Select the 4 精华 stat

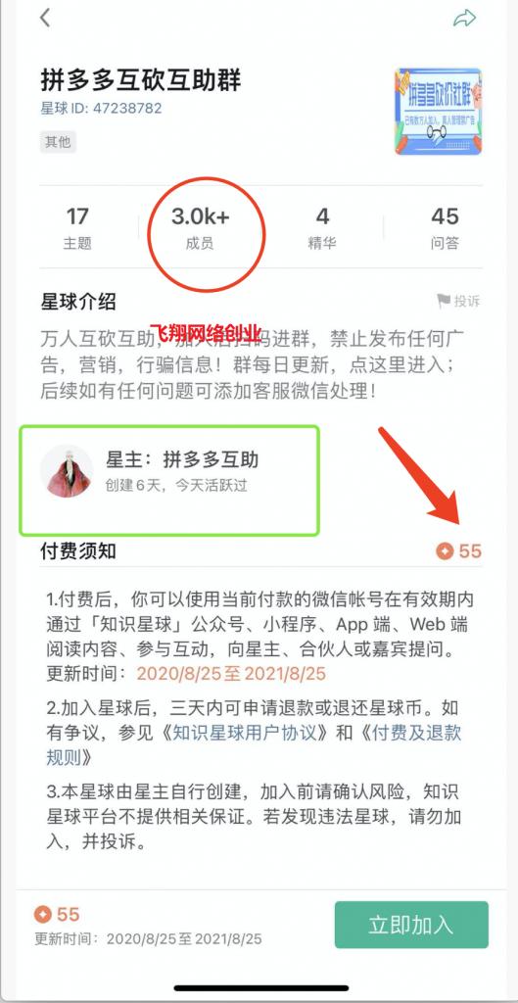click(x=322, y=227)
